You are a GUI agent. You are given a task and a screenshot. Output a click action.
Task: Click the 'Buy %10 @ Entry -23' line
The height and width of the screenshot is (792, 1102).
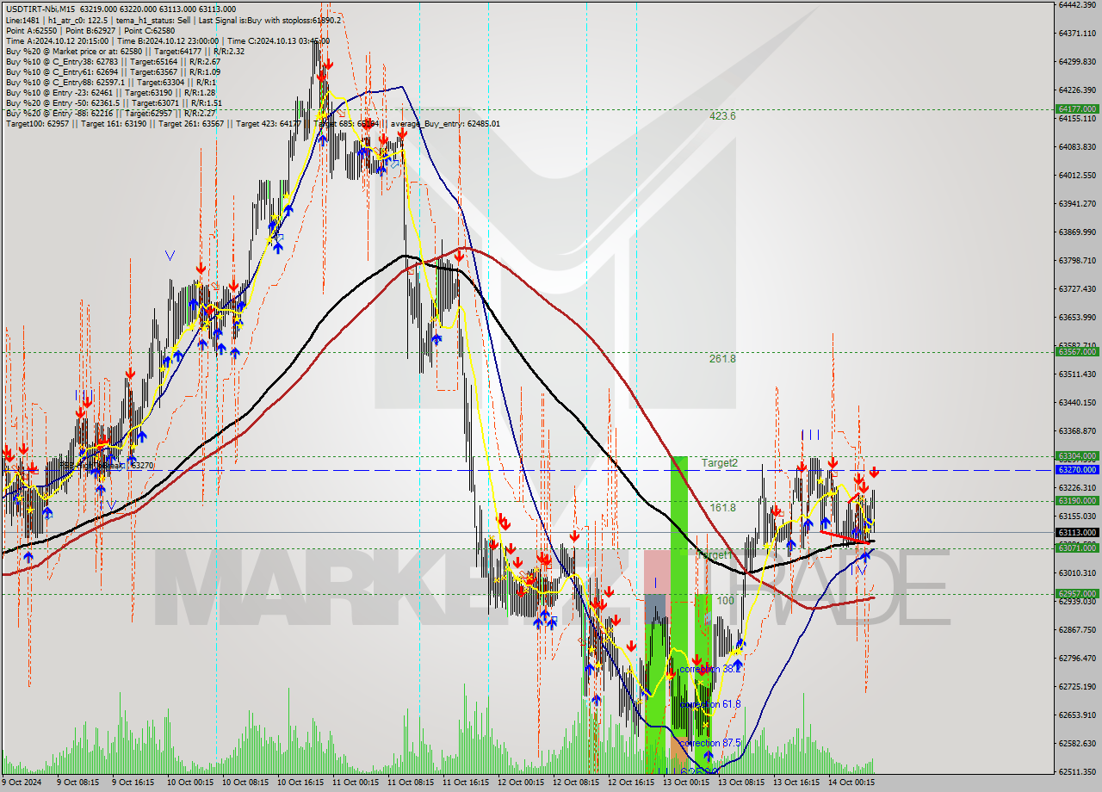pyautogui.click(x=110, y=92)
